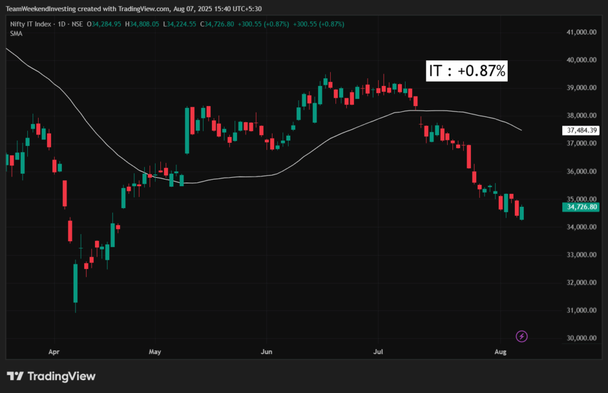608x393 pixels.
Task: Click the Jun label on time axis
Action: [x=267, y=352]
